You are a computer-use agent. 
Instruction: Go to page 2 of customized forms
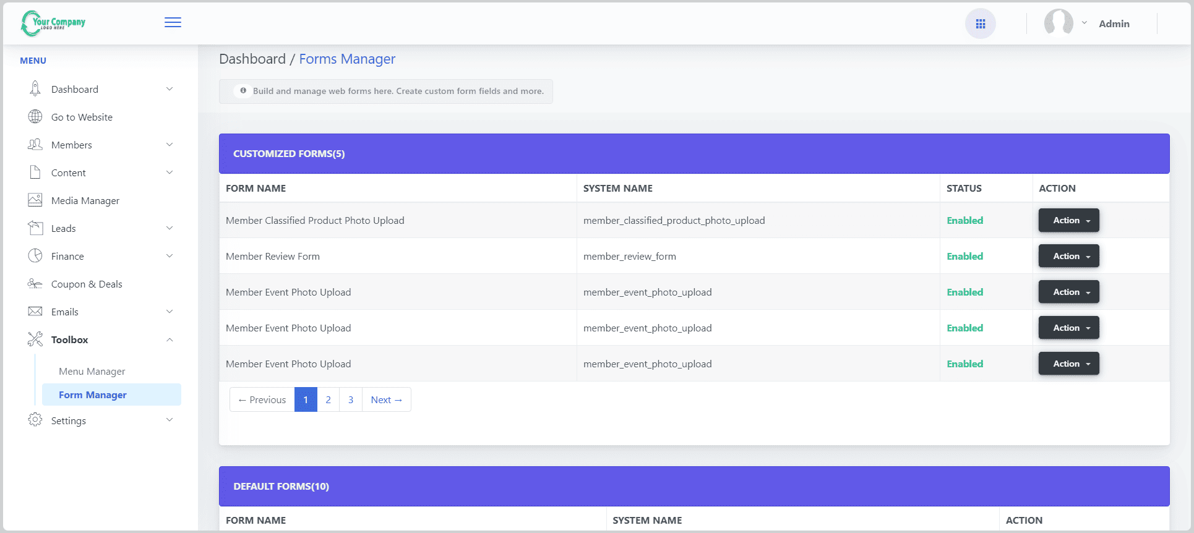point(328,399)
